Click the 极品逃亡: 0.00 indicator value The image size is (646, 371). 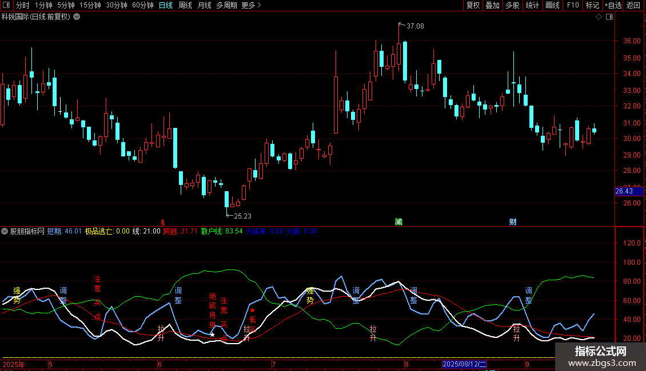tap(107, 231)
